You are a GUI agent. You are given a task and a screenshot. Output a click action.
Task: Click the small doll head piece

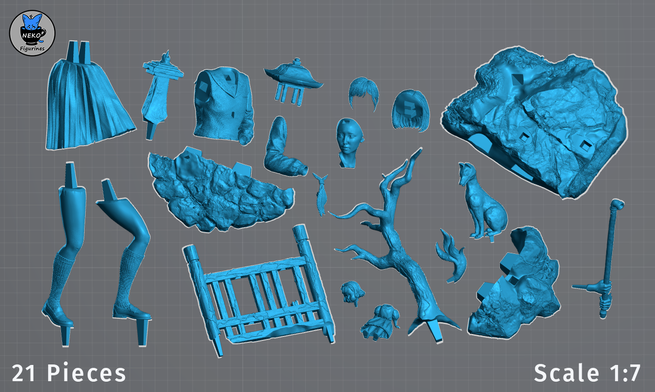pos(353,292)
